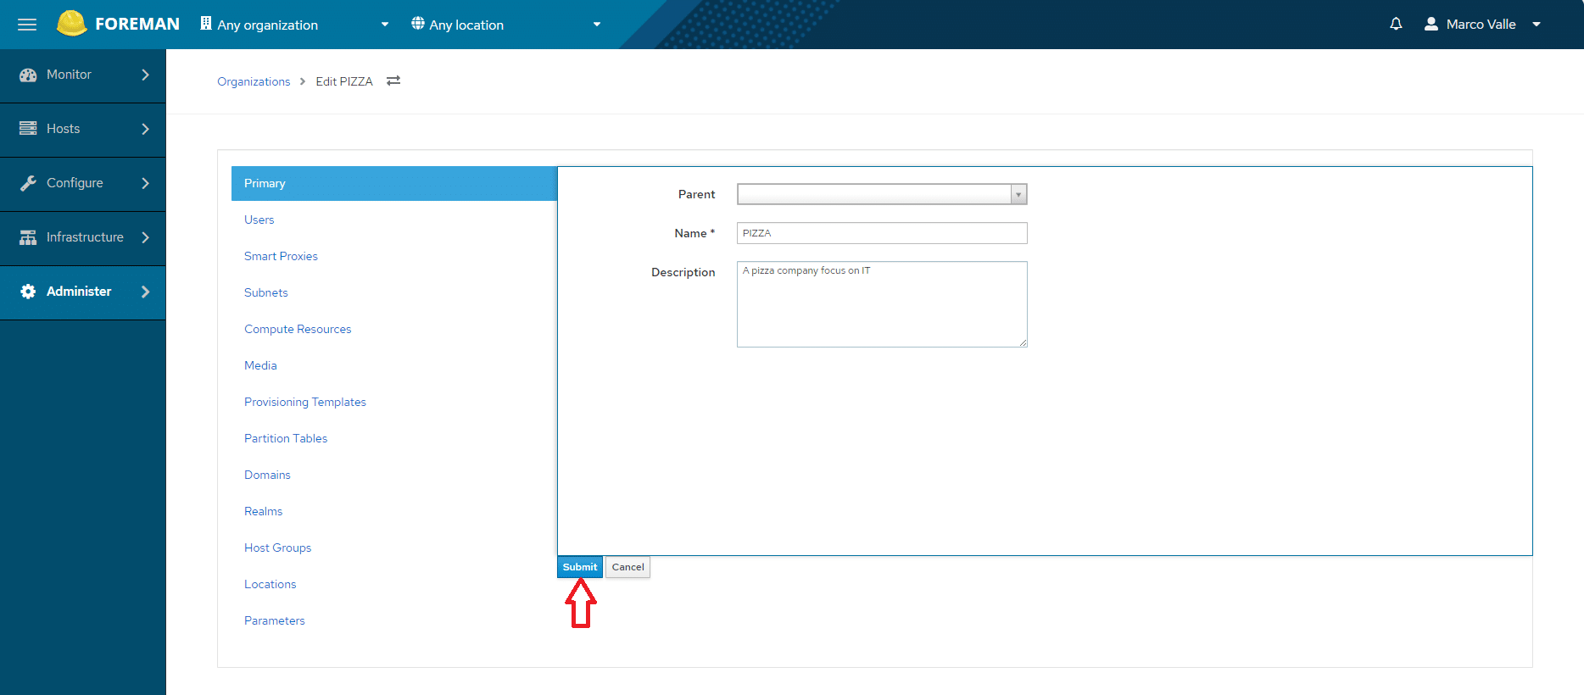Click the breadcrumb switcher arrows icon
Image resolution: width=1584 pixels, height=695 pixels.
[x=393, y=81]
